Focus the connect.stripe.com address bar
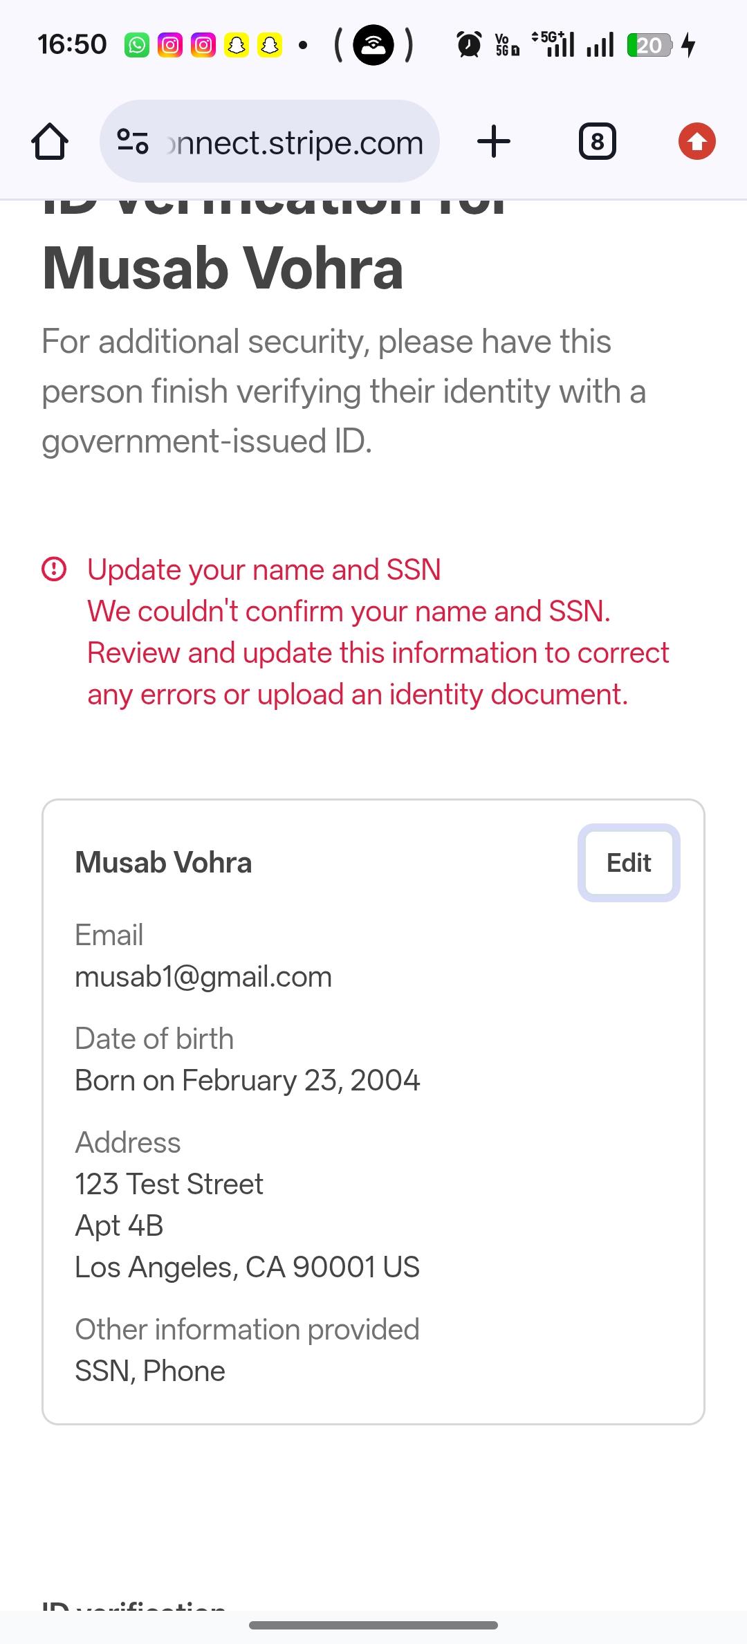 (295, 143)
